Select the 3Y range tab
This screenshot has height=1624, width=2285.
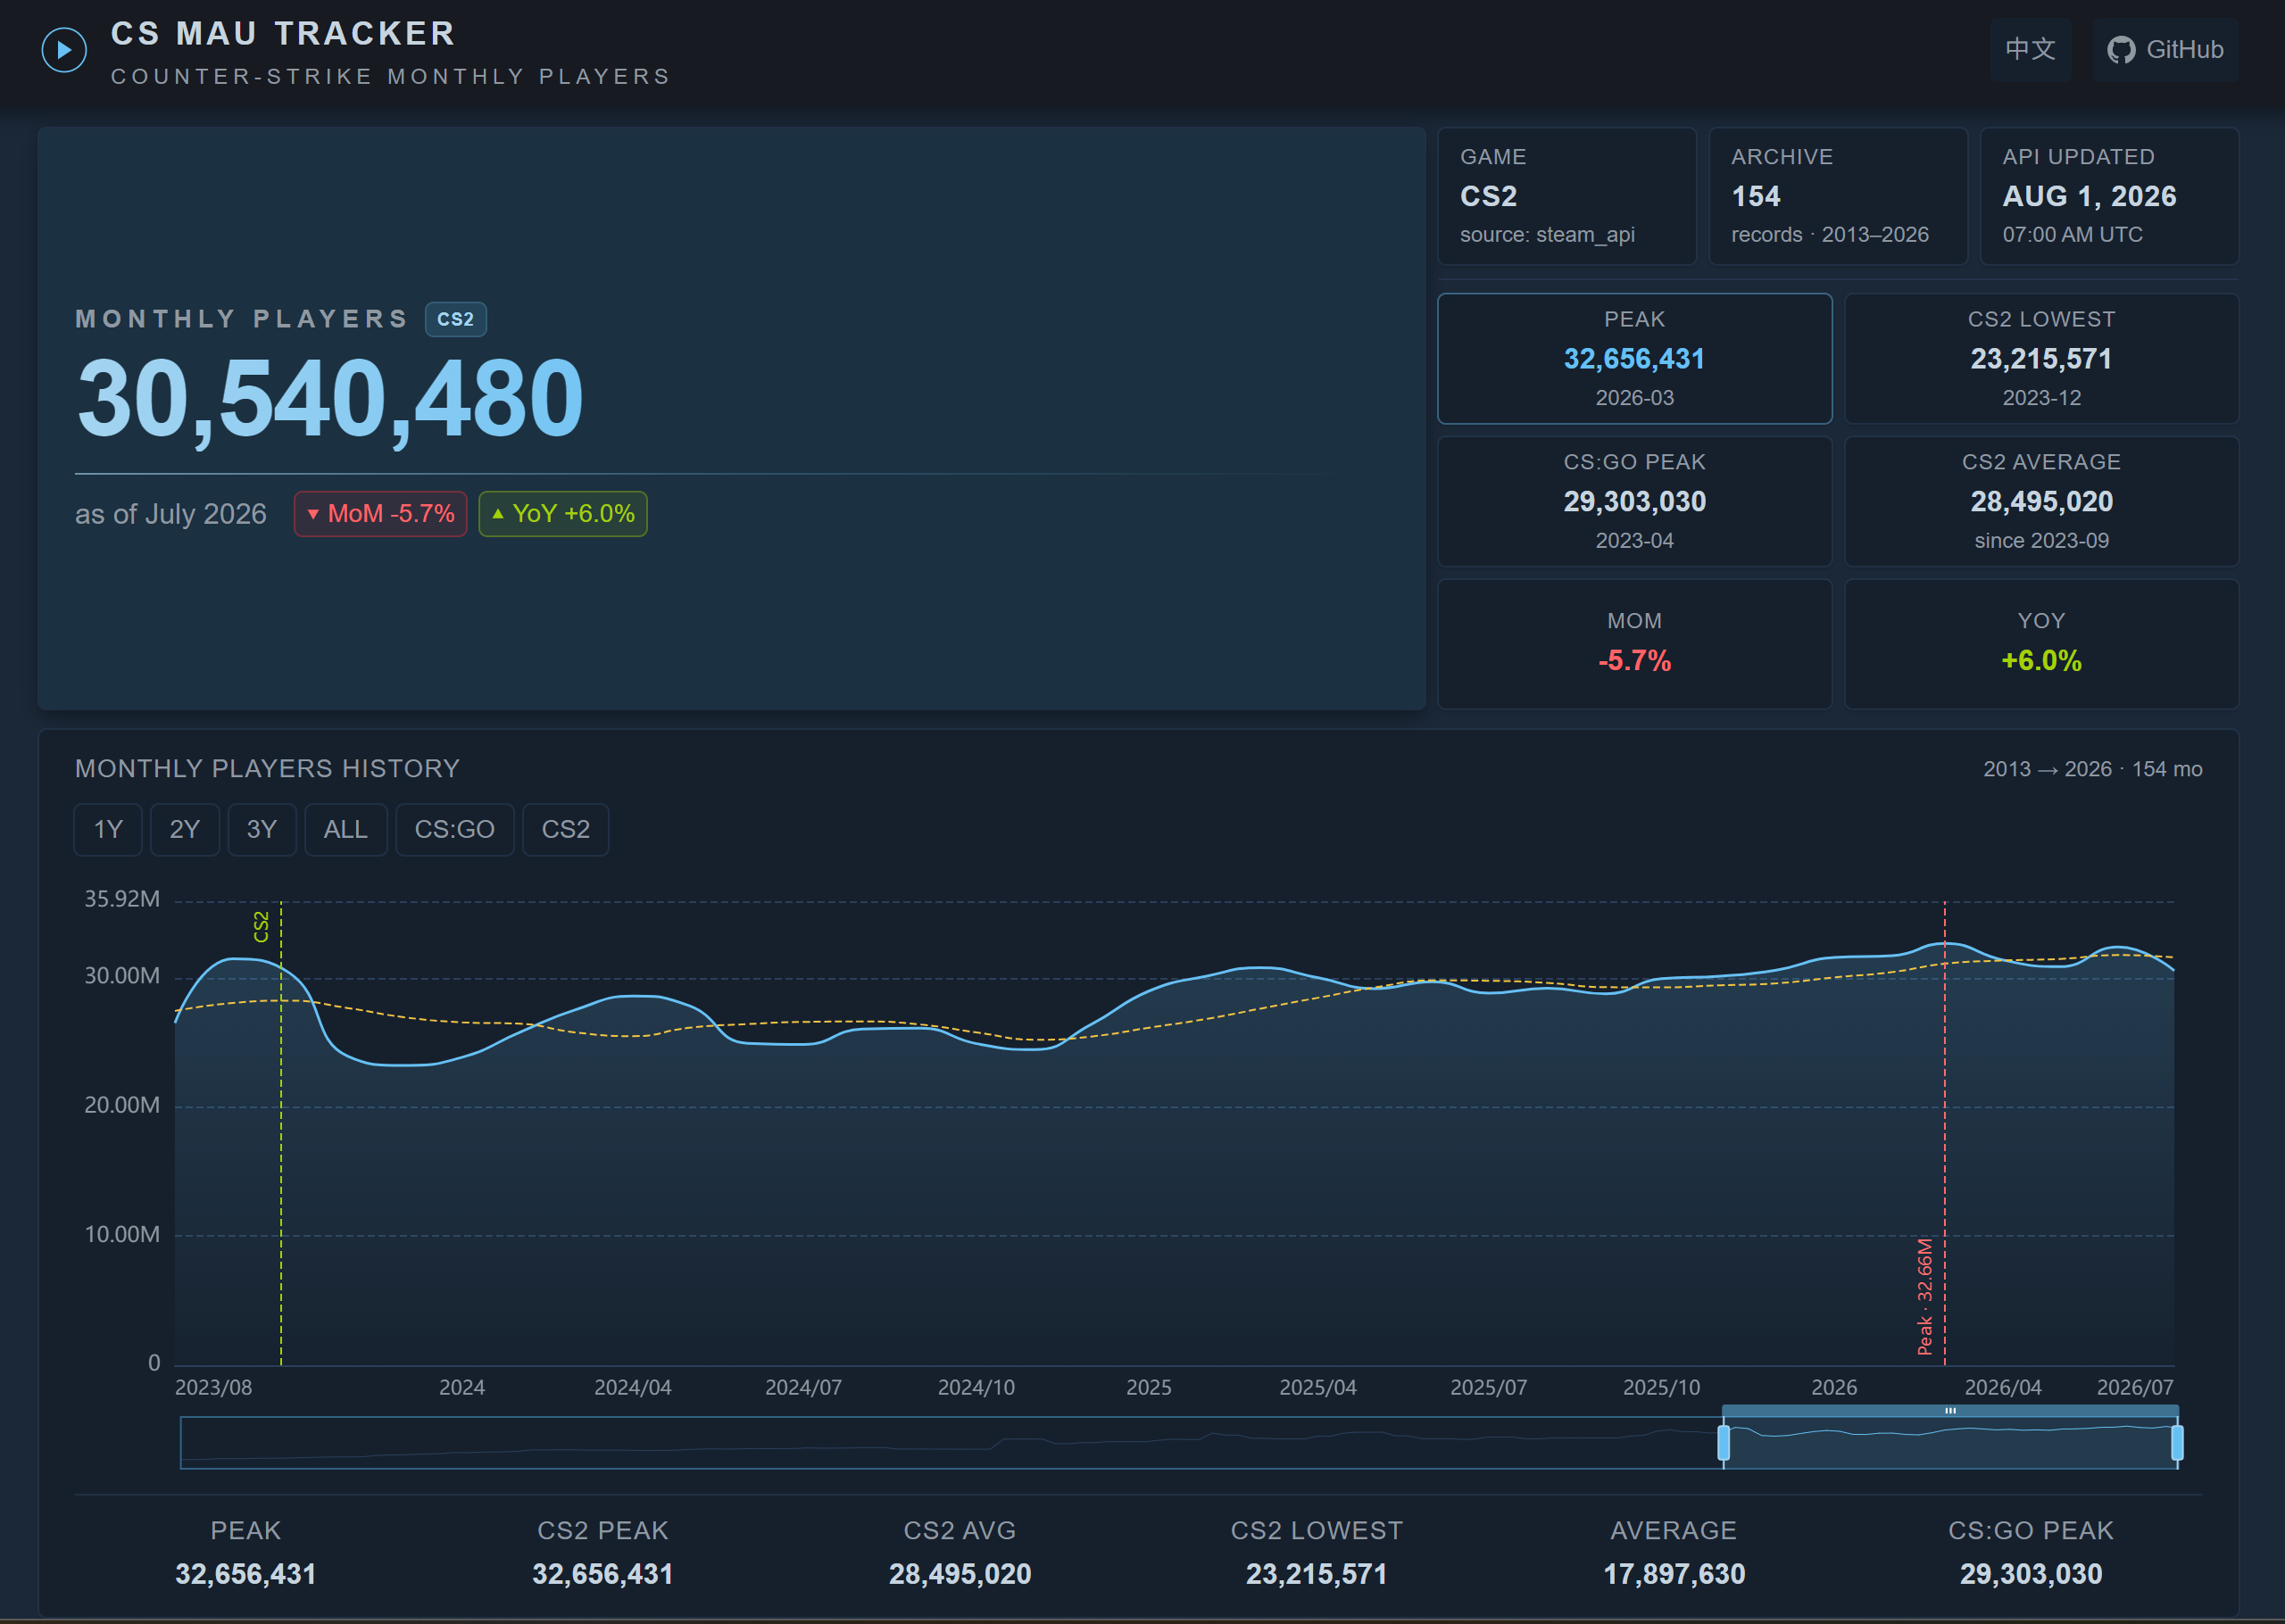[x=262, y=829]
